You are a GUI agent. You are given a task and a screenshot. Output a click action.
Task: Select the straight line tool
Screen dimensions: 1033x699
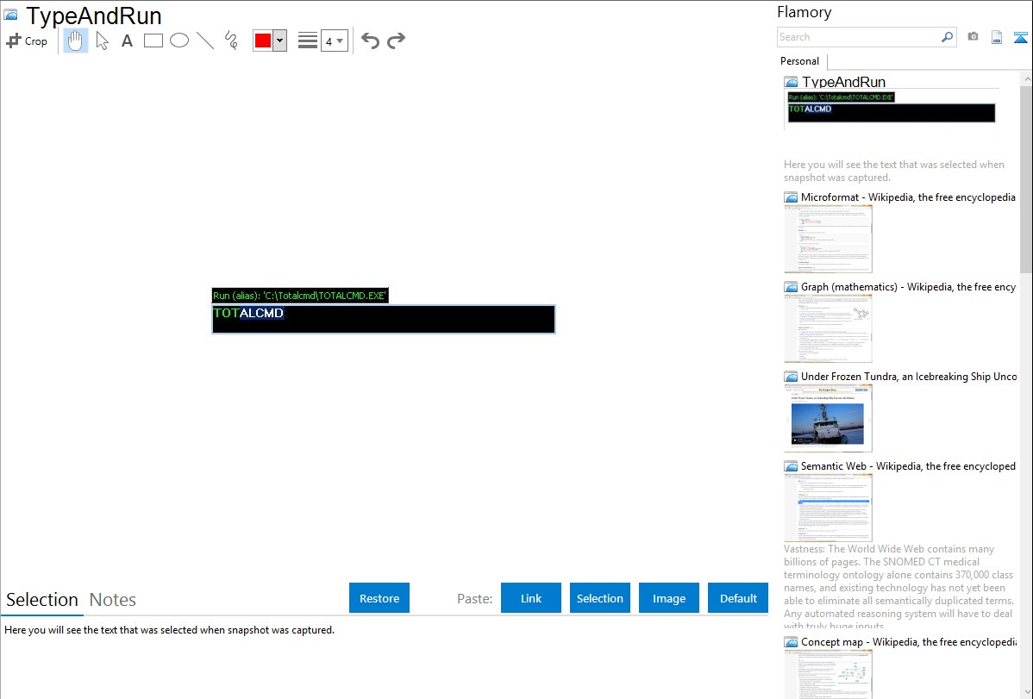pos(205,41)
